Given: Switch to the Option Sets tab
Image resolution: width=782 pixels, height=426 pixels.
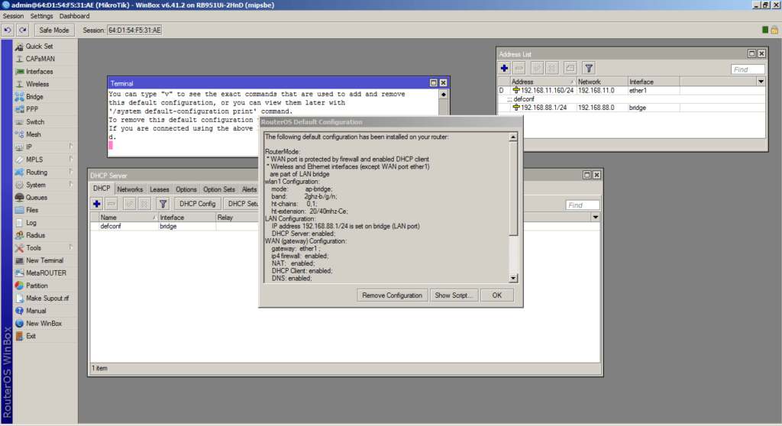Looking at the screenshot, I should click(x=219, y=189).
